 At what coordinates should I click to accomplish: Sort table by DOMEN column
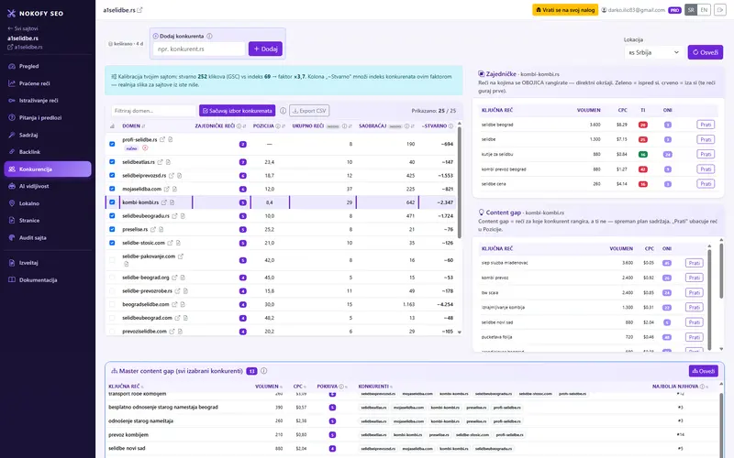[133, 126]
